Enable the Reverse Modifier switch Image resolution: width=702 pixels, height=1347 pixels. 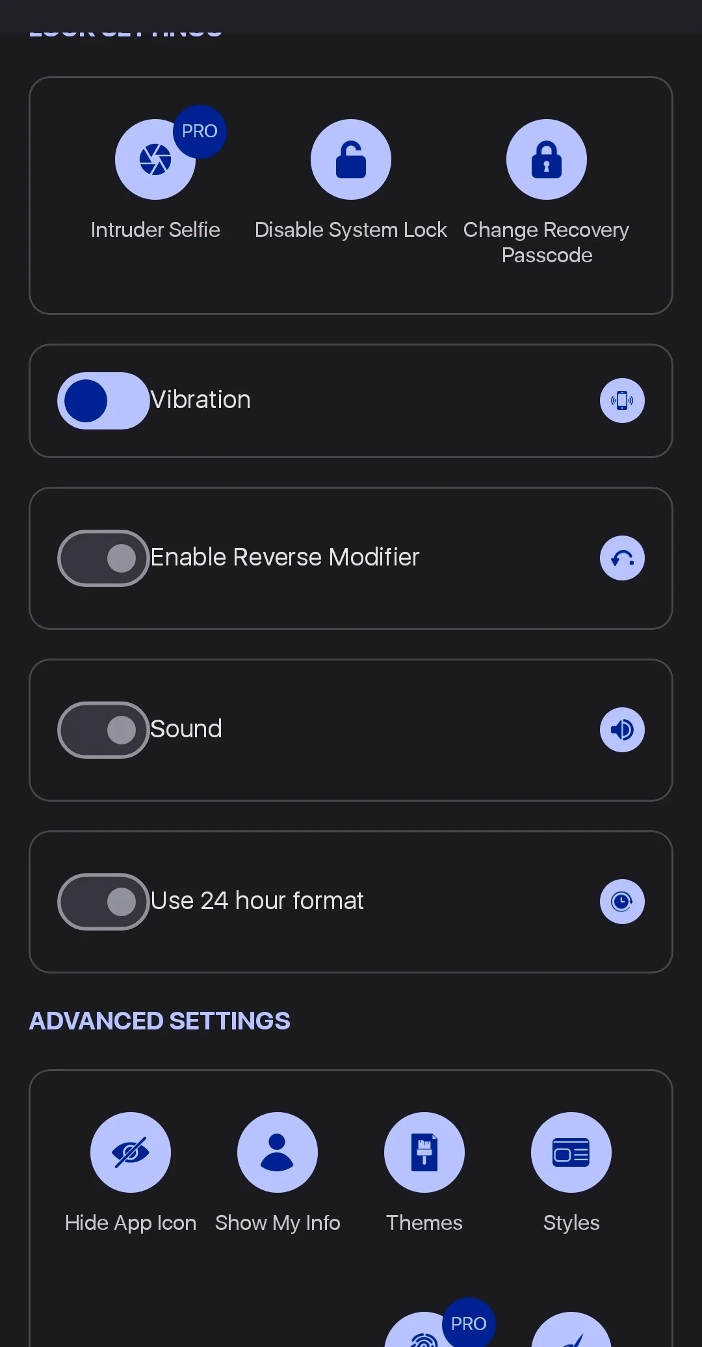click(103, 558)
